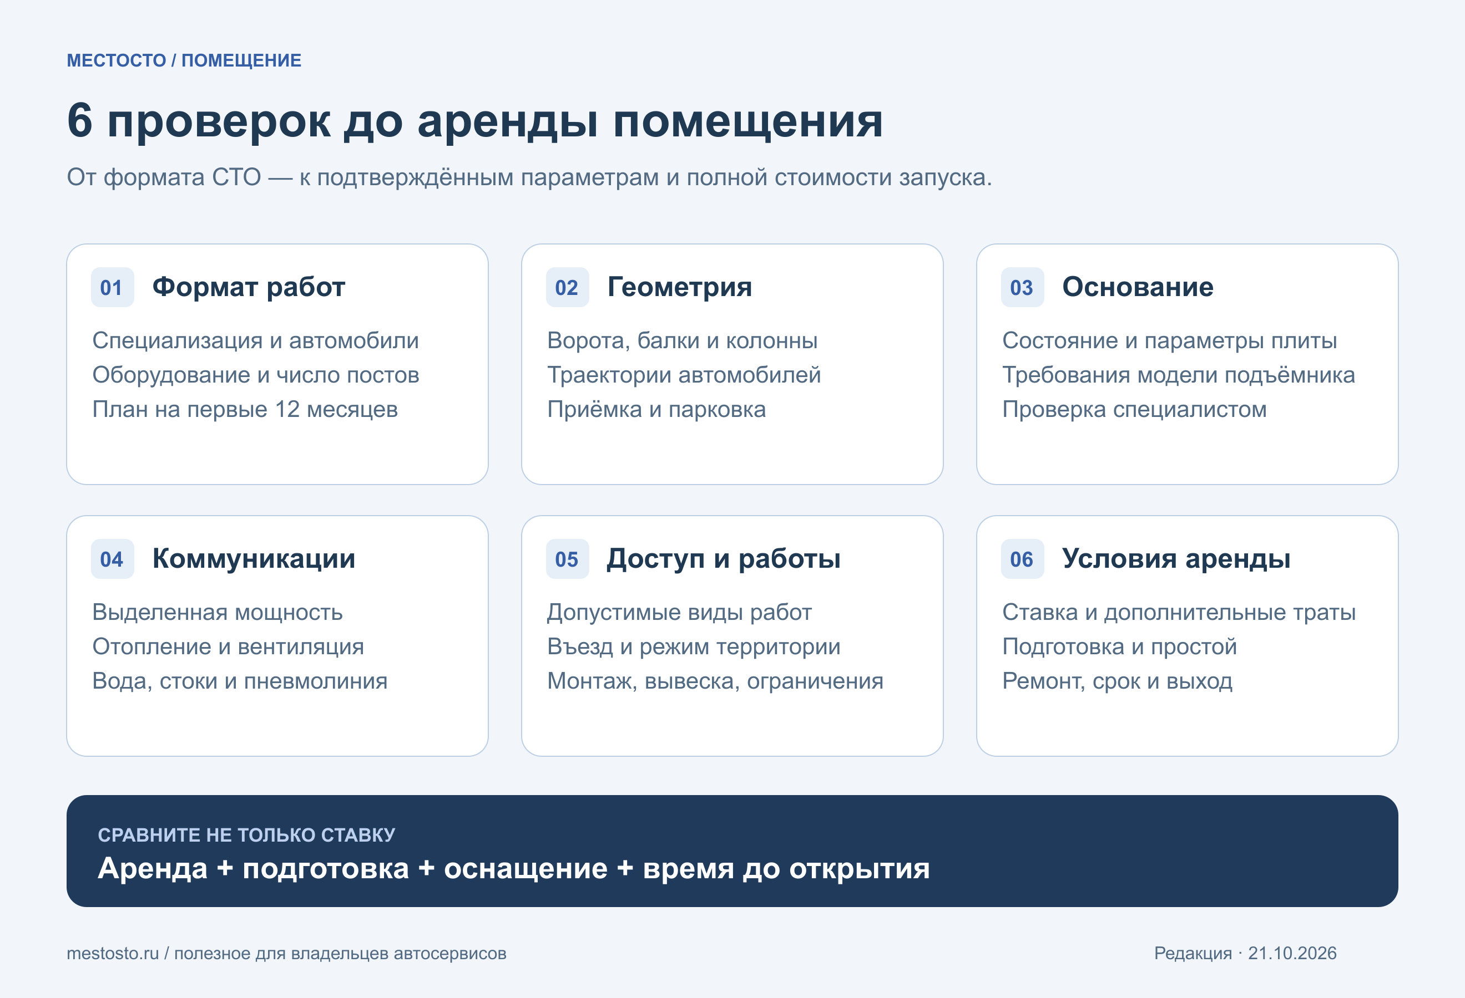
Task: Click the 03 number badge
Action: coord(1023,287)
